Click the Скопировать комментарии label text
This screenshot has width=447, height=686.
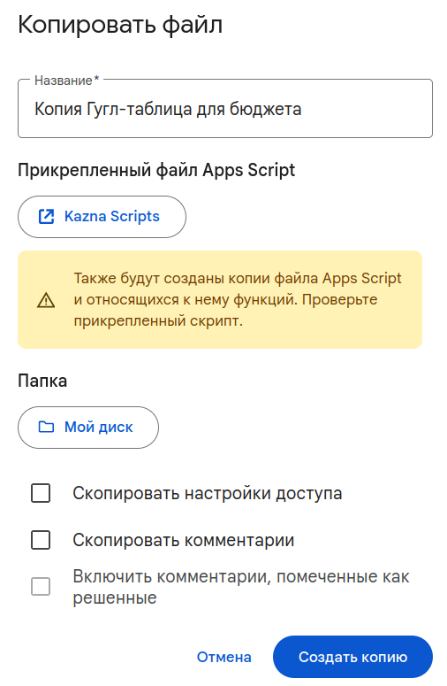pyautogui.click(x=184, y=540)
